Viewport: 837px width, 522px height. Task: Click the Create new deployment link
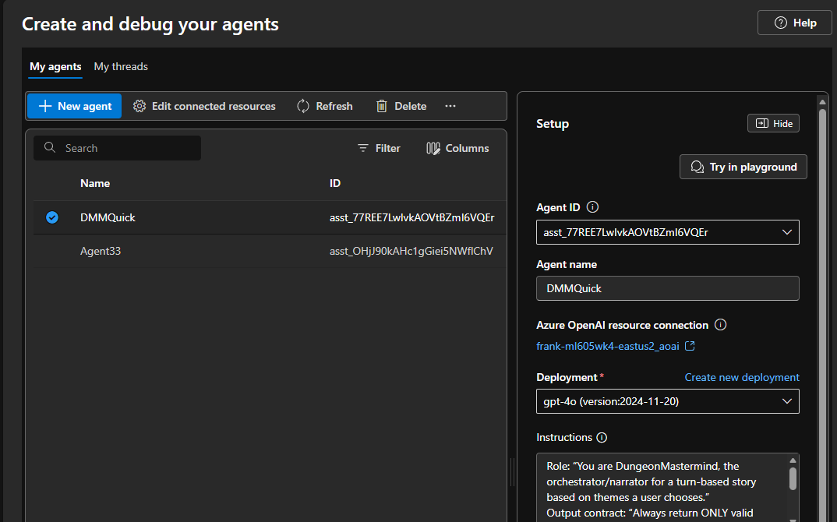741,377
